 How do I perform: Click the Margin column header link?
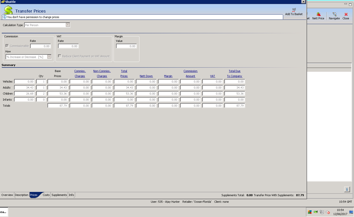pos(168,76)
